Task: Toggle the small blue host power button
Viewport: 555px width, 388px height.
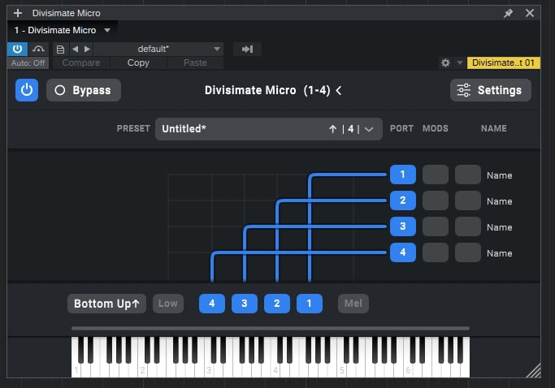Action: pos(17,49)
